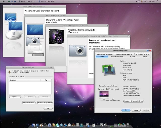
Task: Open the brown book icon in dock
Action: (54, 125)
